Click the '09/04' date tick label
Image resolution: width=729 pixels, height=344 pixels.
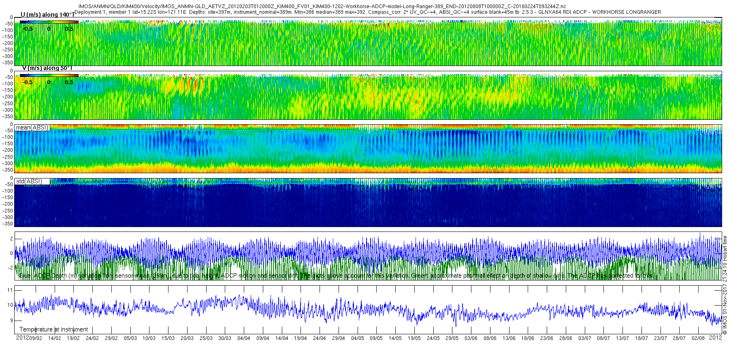click(x=262, y=338)
